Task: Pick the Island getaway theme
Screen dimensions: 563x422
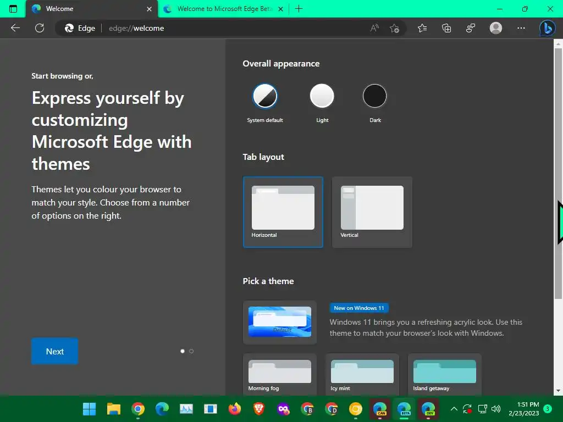Action: click(x=444, y=374)
